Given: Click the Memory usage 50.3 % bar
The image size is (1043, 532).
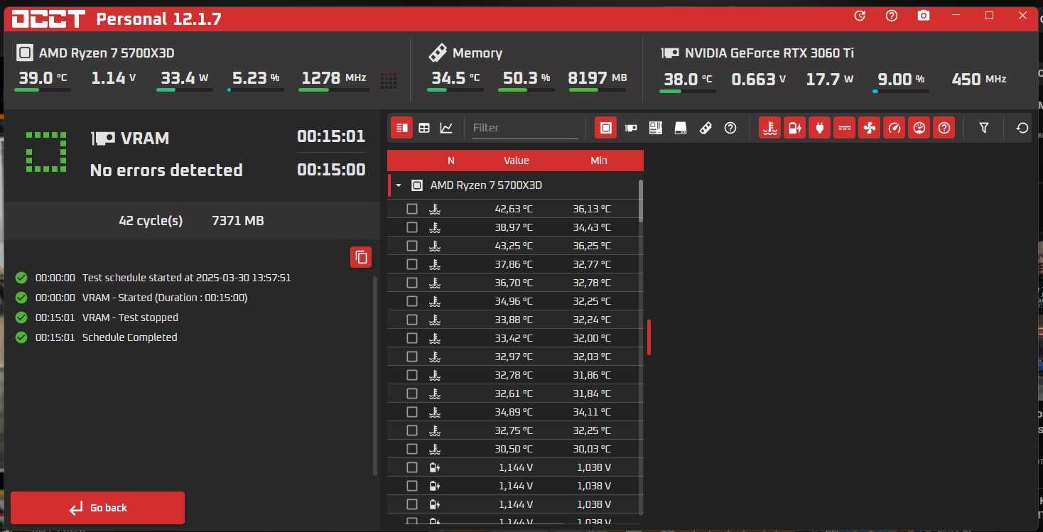Looking at the screenshot, I should click(x=526, y=90).
